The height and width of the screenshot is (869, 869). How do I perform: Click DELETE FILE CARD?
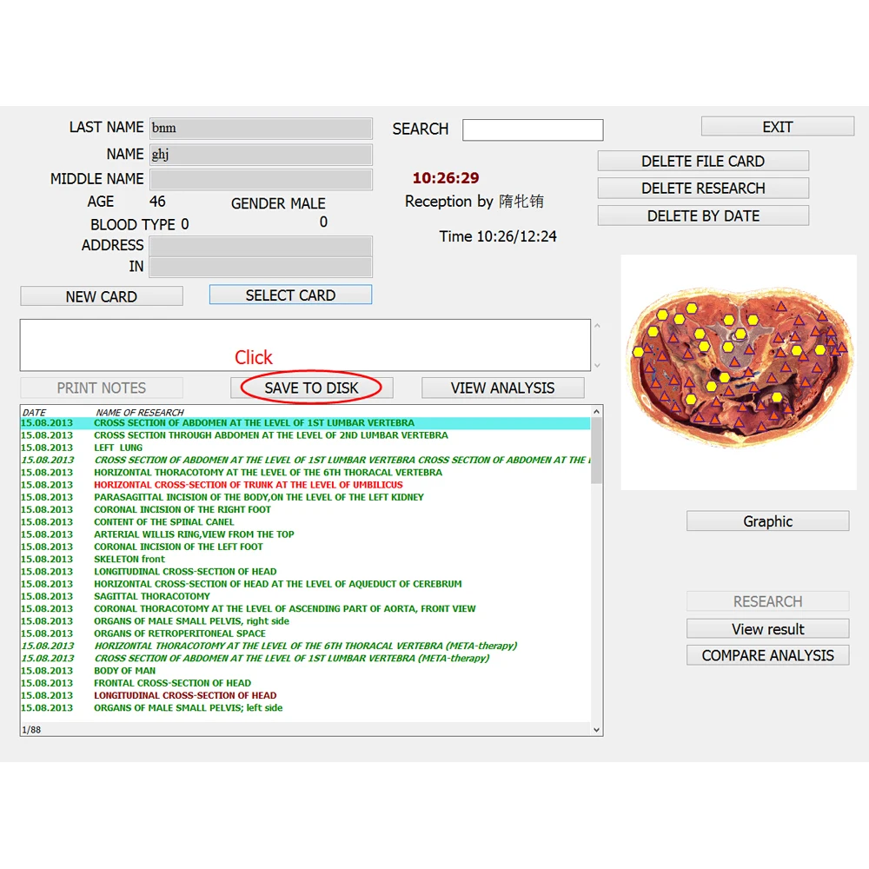pyautogui.click(x=702, y=161)
